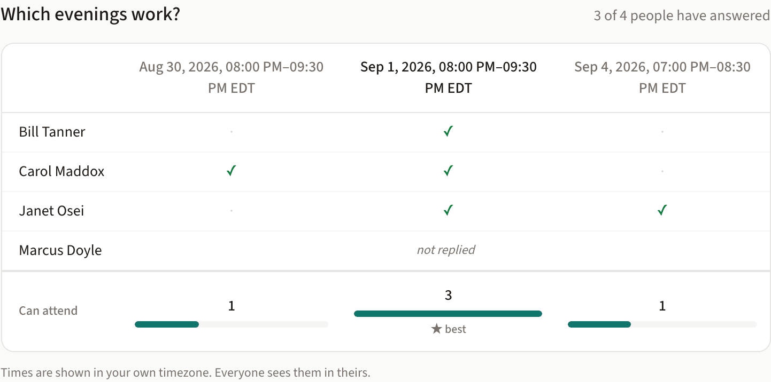Select the Sep 4, 2026 column header
Image resolution: width=771 pixels, height=382 pixels.
[x=662, y=77]
